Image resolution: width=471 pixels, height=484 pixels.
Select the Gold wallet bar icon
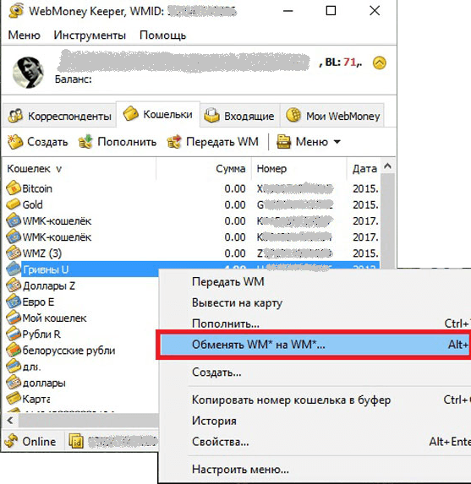pos(14,204)
